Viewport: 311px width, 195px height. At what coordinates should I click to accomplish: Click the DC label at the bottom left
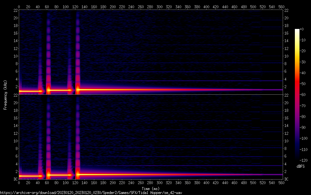click(x=15, y=179)
